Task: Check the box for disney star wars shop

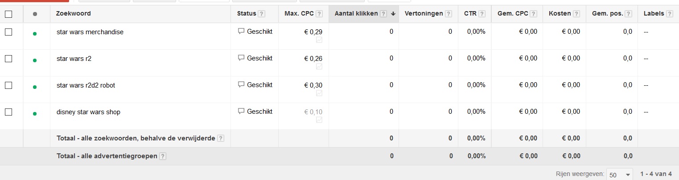Action: [8, 112]
